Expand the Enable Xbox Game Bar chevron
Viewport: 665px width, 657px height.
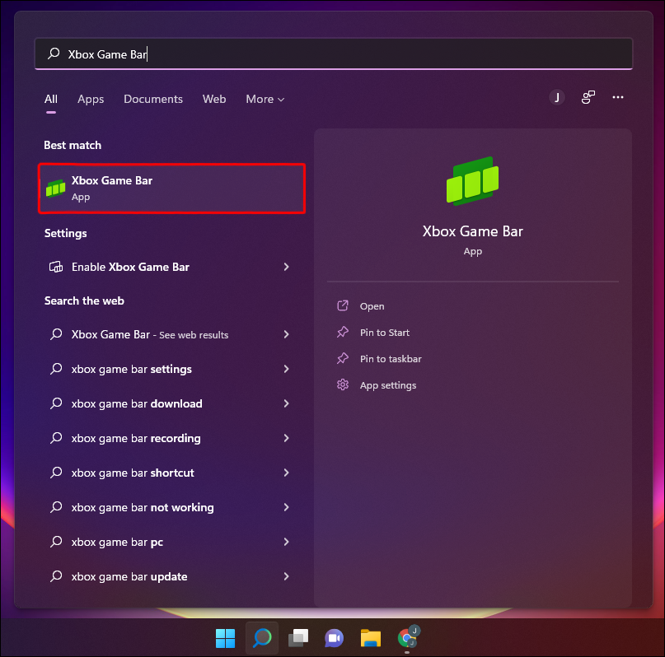pos(286,267)
